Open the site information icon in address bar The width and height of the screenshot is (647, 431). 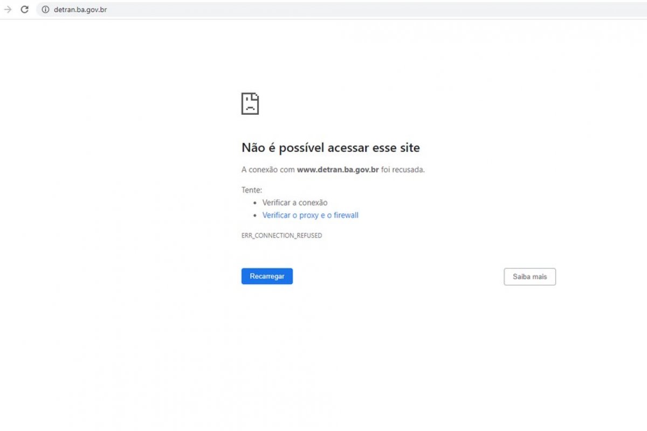point(45,9)
